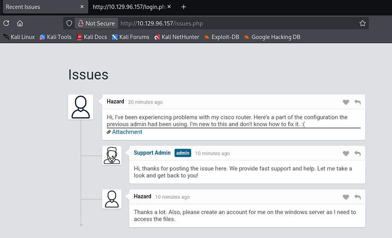Image resolution: width=392 pixels, height=238 pixels.
Task: Reply to Hazard's windows server comment
Action: [357, 197]
